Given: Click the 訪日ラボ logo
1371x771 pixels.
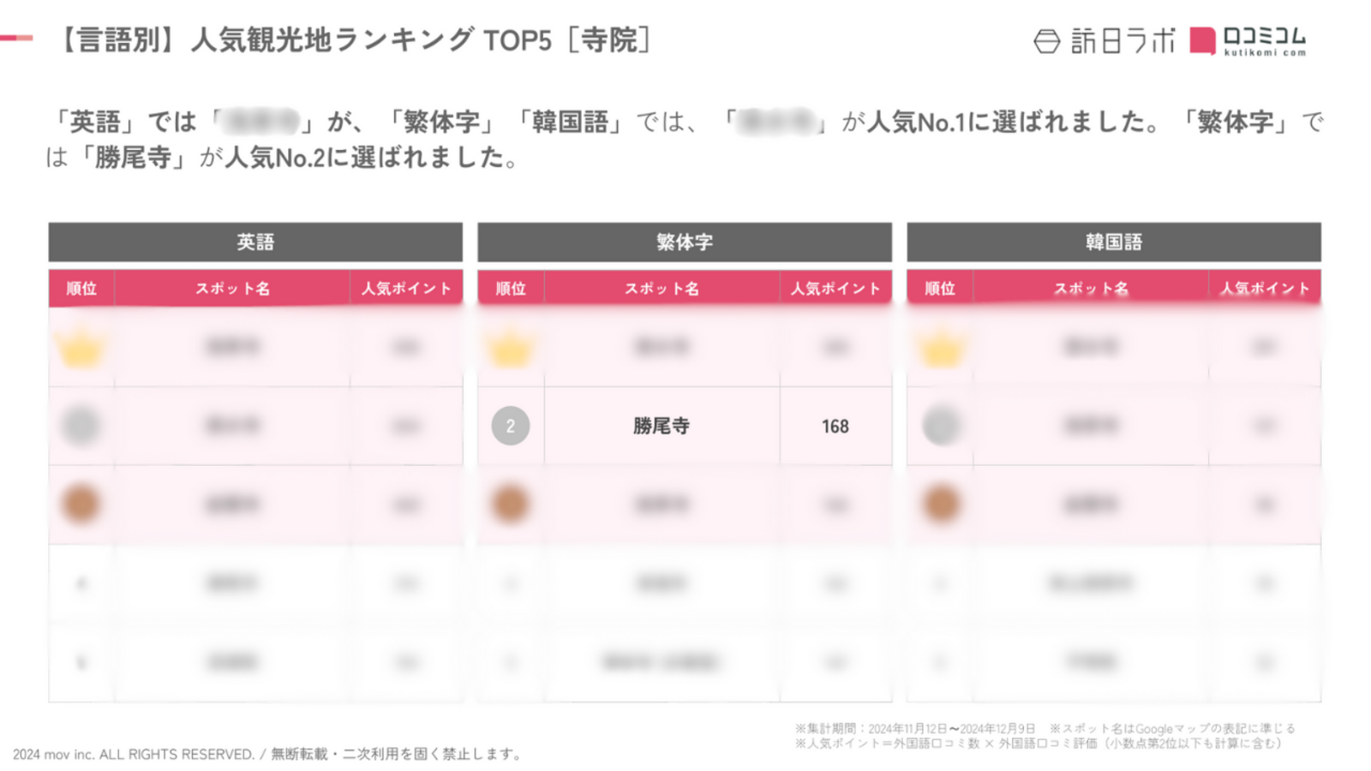Looking at the screenshot, I should 1105,40.
